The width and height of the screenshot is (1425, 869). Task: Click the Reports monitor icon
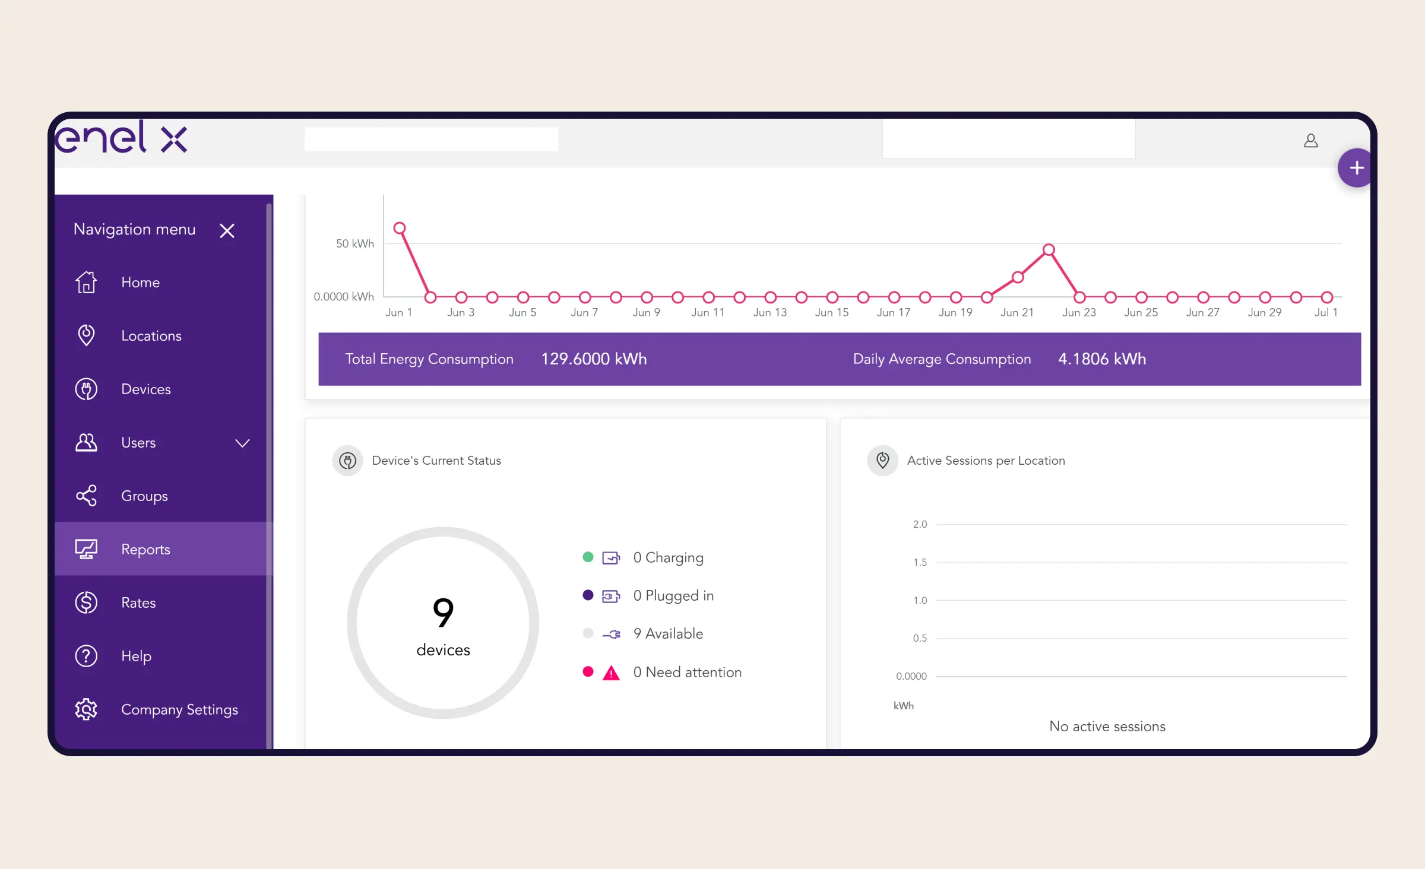(x=85, y=548)
